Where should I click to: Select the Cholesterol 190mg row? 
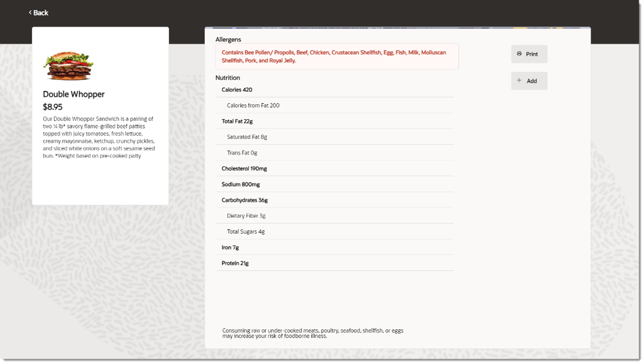335,168
